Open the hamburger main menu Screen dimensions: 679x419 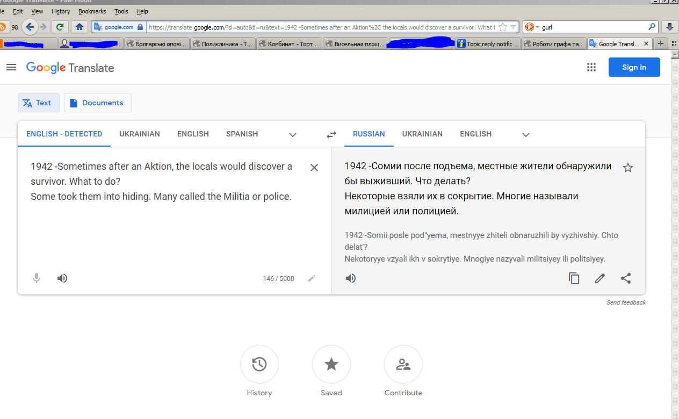point(11,67)
